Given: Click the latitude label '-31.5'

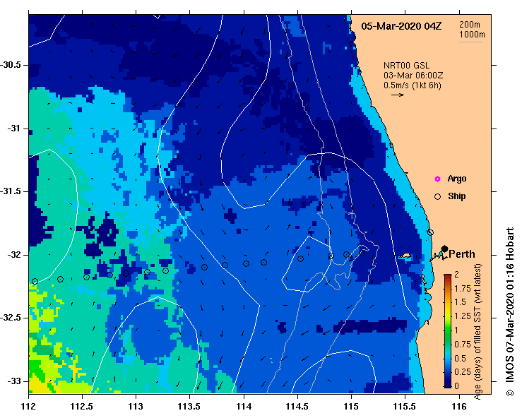Looking at the screenshot, I should (11, 191).
